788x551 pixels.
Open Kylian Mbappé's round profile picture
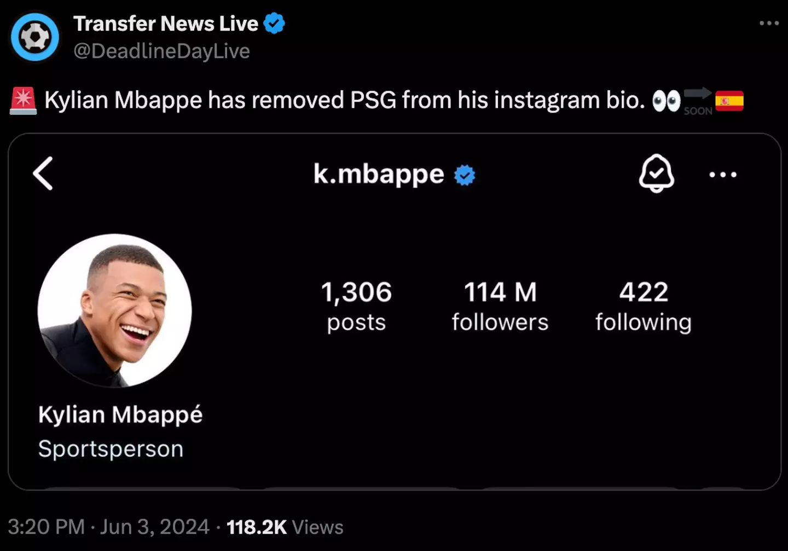[115, 310]
